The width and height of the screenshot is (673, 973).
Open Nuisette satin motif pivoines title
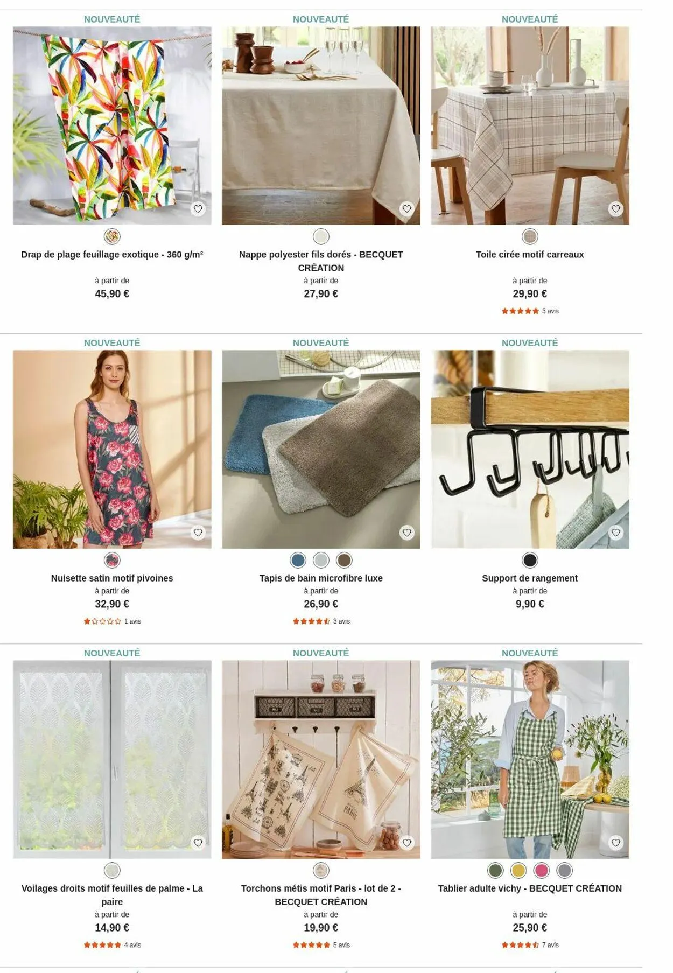click(112, 578)
